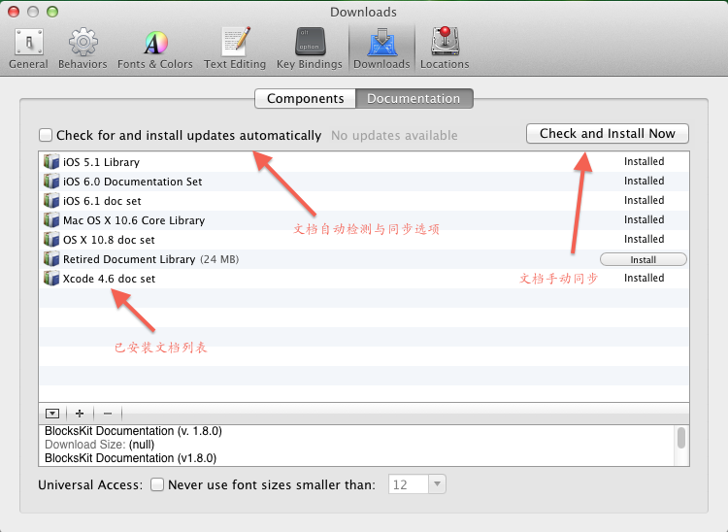The height and width of the screenshot is (532, 728).
Task: Select the Xcode 4.6 doc set row
Action: click(364, 279)
